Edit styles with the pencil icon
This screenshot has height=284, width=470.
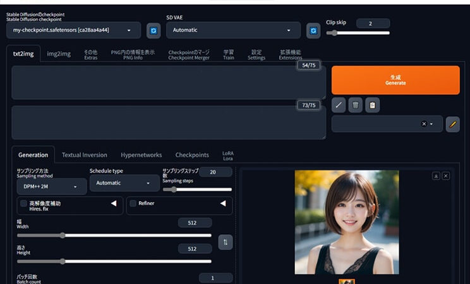(x=452, y=124)
